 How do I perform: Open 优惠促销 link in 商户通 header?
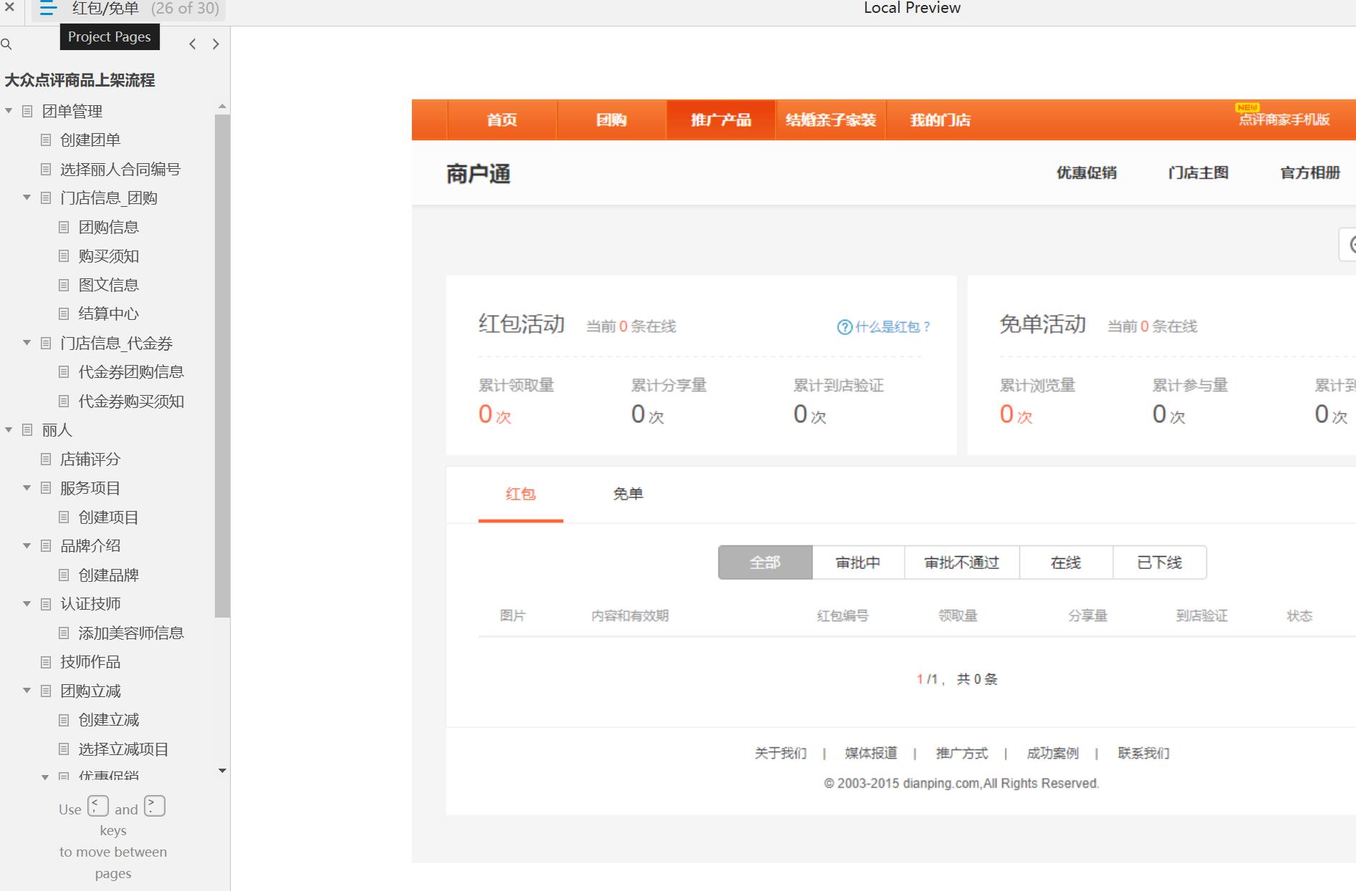pos(1087,173)
